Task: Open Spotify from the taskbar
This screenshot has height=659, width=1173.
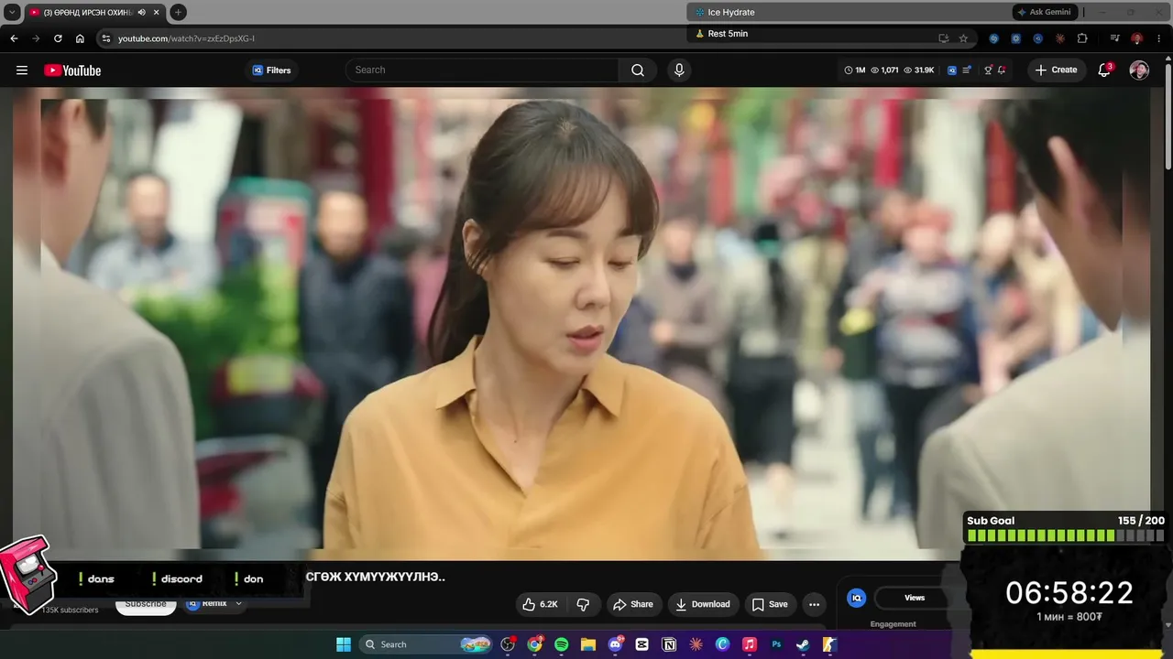Action: 562,644
